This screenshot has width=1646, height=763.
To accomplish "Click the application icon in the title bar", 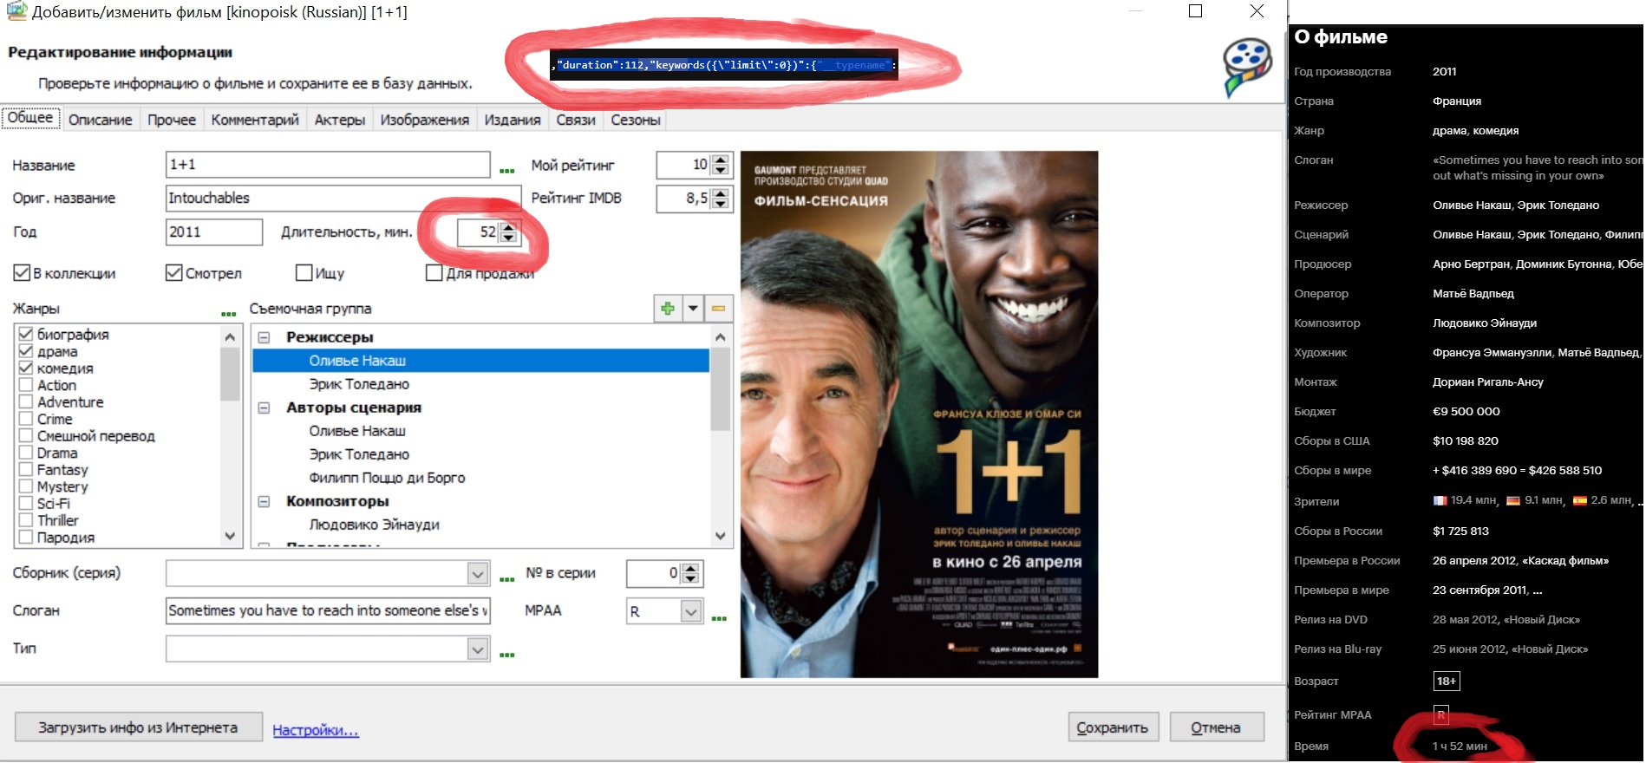I will 16,11.
